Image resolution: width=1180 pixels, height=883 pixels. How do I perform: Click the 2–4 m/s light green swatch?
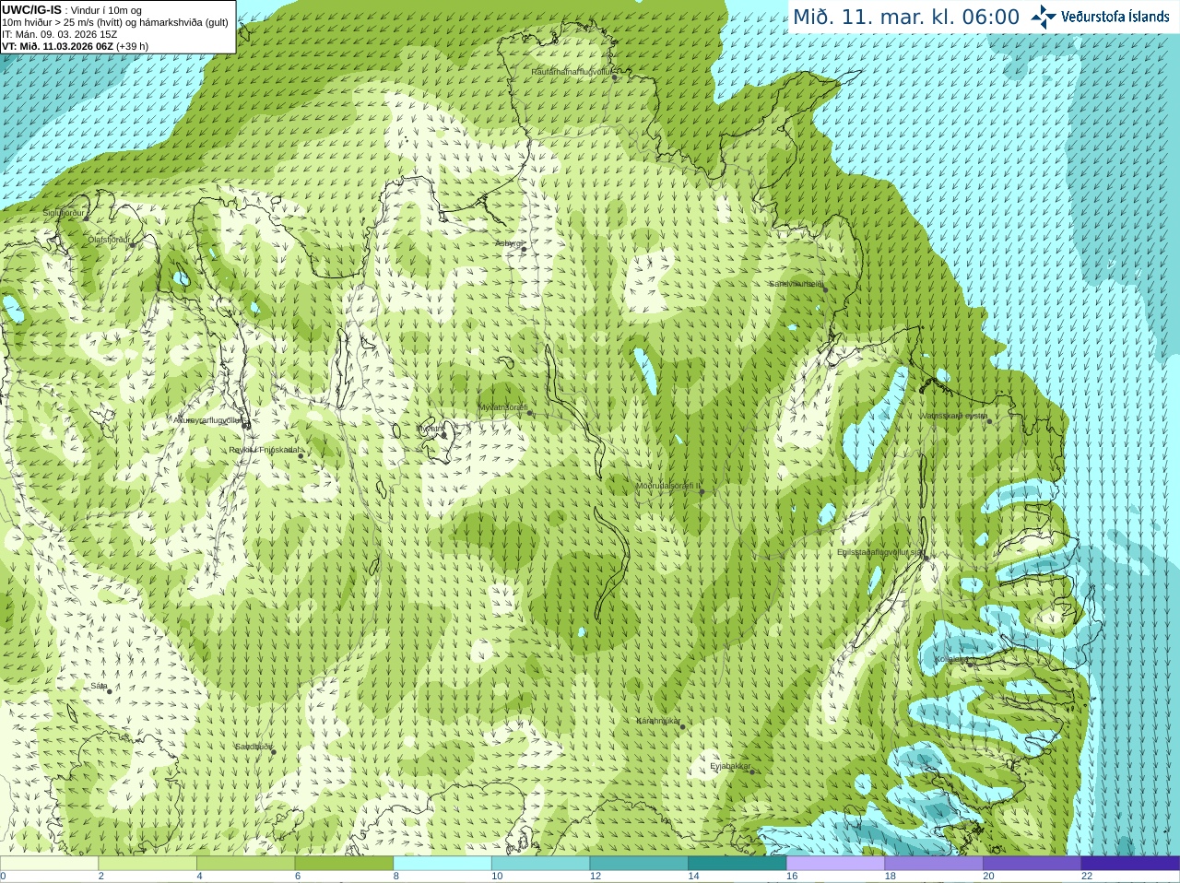[147, 864]
